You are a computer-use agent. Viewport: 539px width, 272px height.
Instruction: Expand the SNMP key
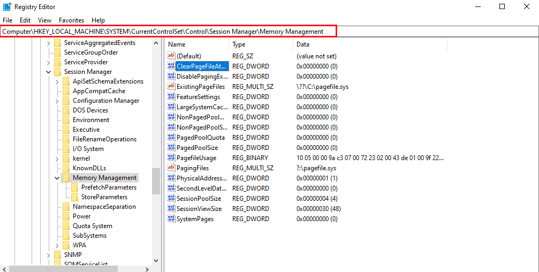point(49,255)
